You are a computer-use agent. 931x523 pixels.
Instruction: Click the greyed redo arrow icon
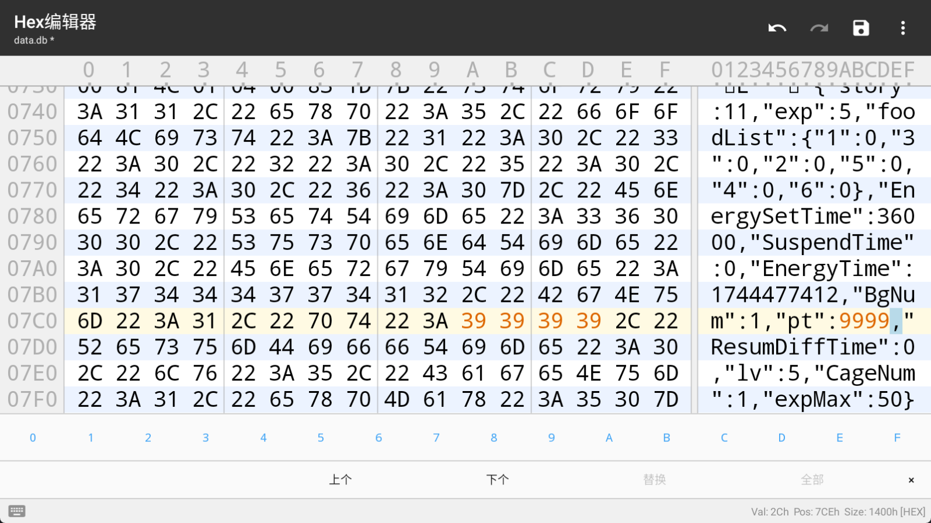tap(819, 28)
